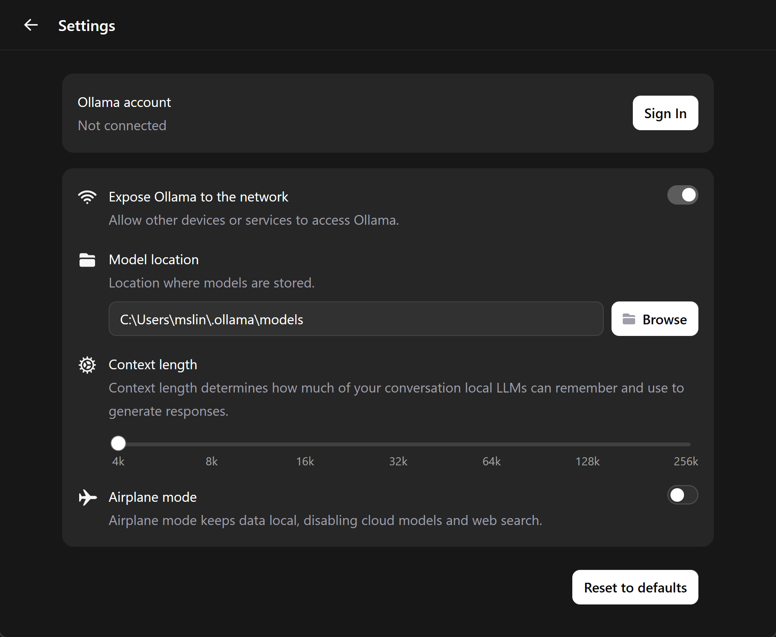Enable the Airplane mode toggle
The height and width of the screenshot is (637, 776).
click(x=682, y=495)
